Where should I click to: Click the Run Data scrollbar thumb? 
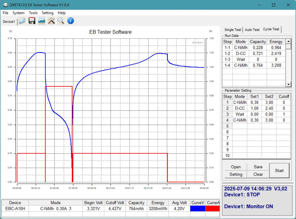tap(288, 47)
